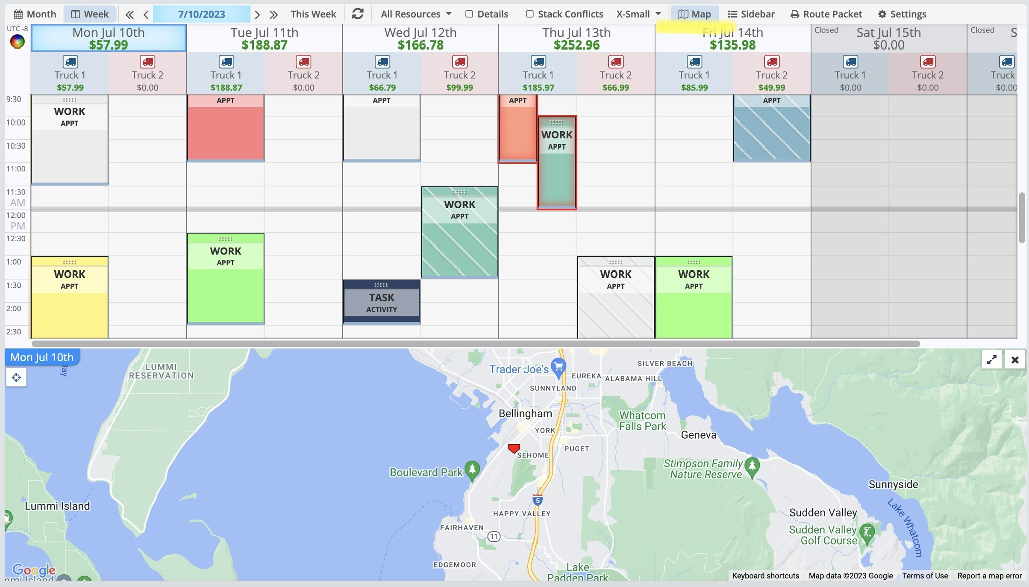1029x587 pixels.
Task: Open the X-Small size dropdown
Action: tap(638, 14)
